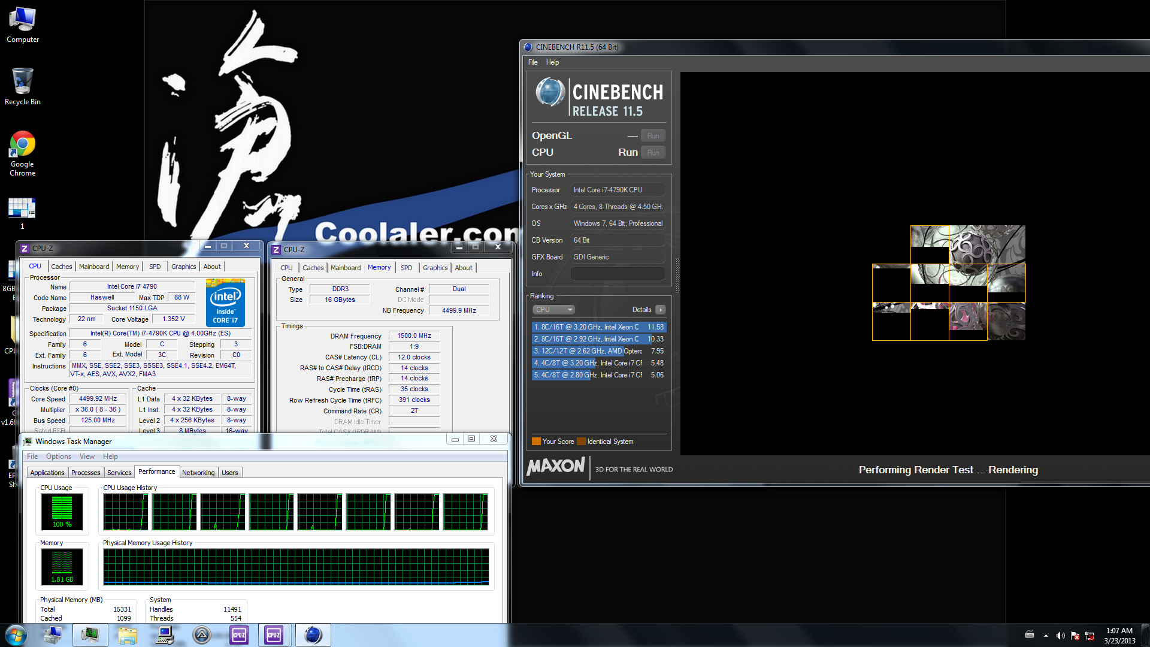This screenshot has width=1150, height=647.
Task: Click the MAXON logo in Cinebench
Action: [x=555, y=467]
